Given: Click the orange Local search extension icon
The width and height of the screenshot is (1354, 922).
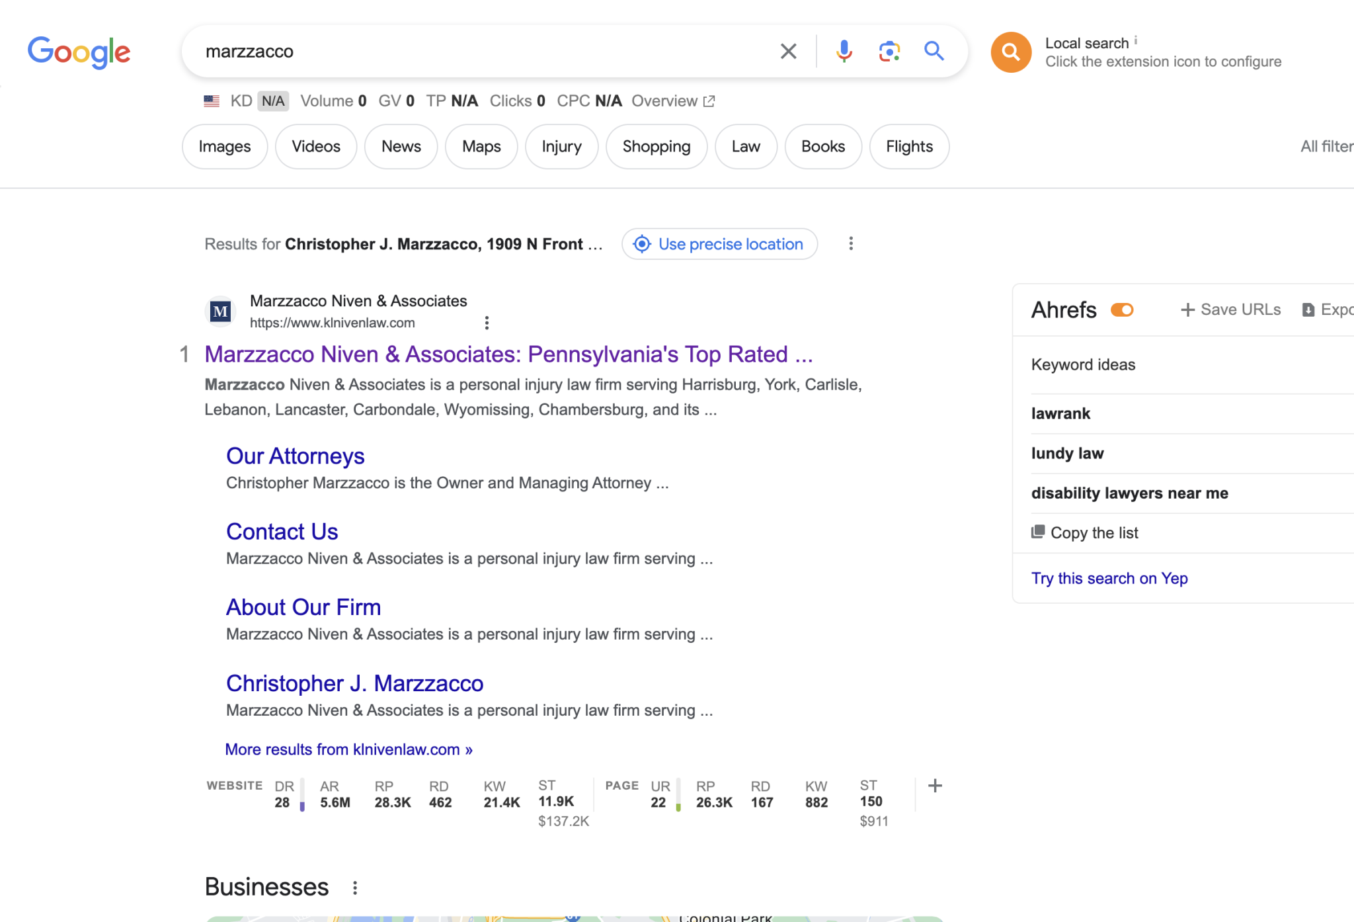Looking at the screenshot, I should point(1010,52).
